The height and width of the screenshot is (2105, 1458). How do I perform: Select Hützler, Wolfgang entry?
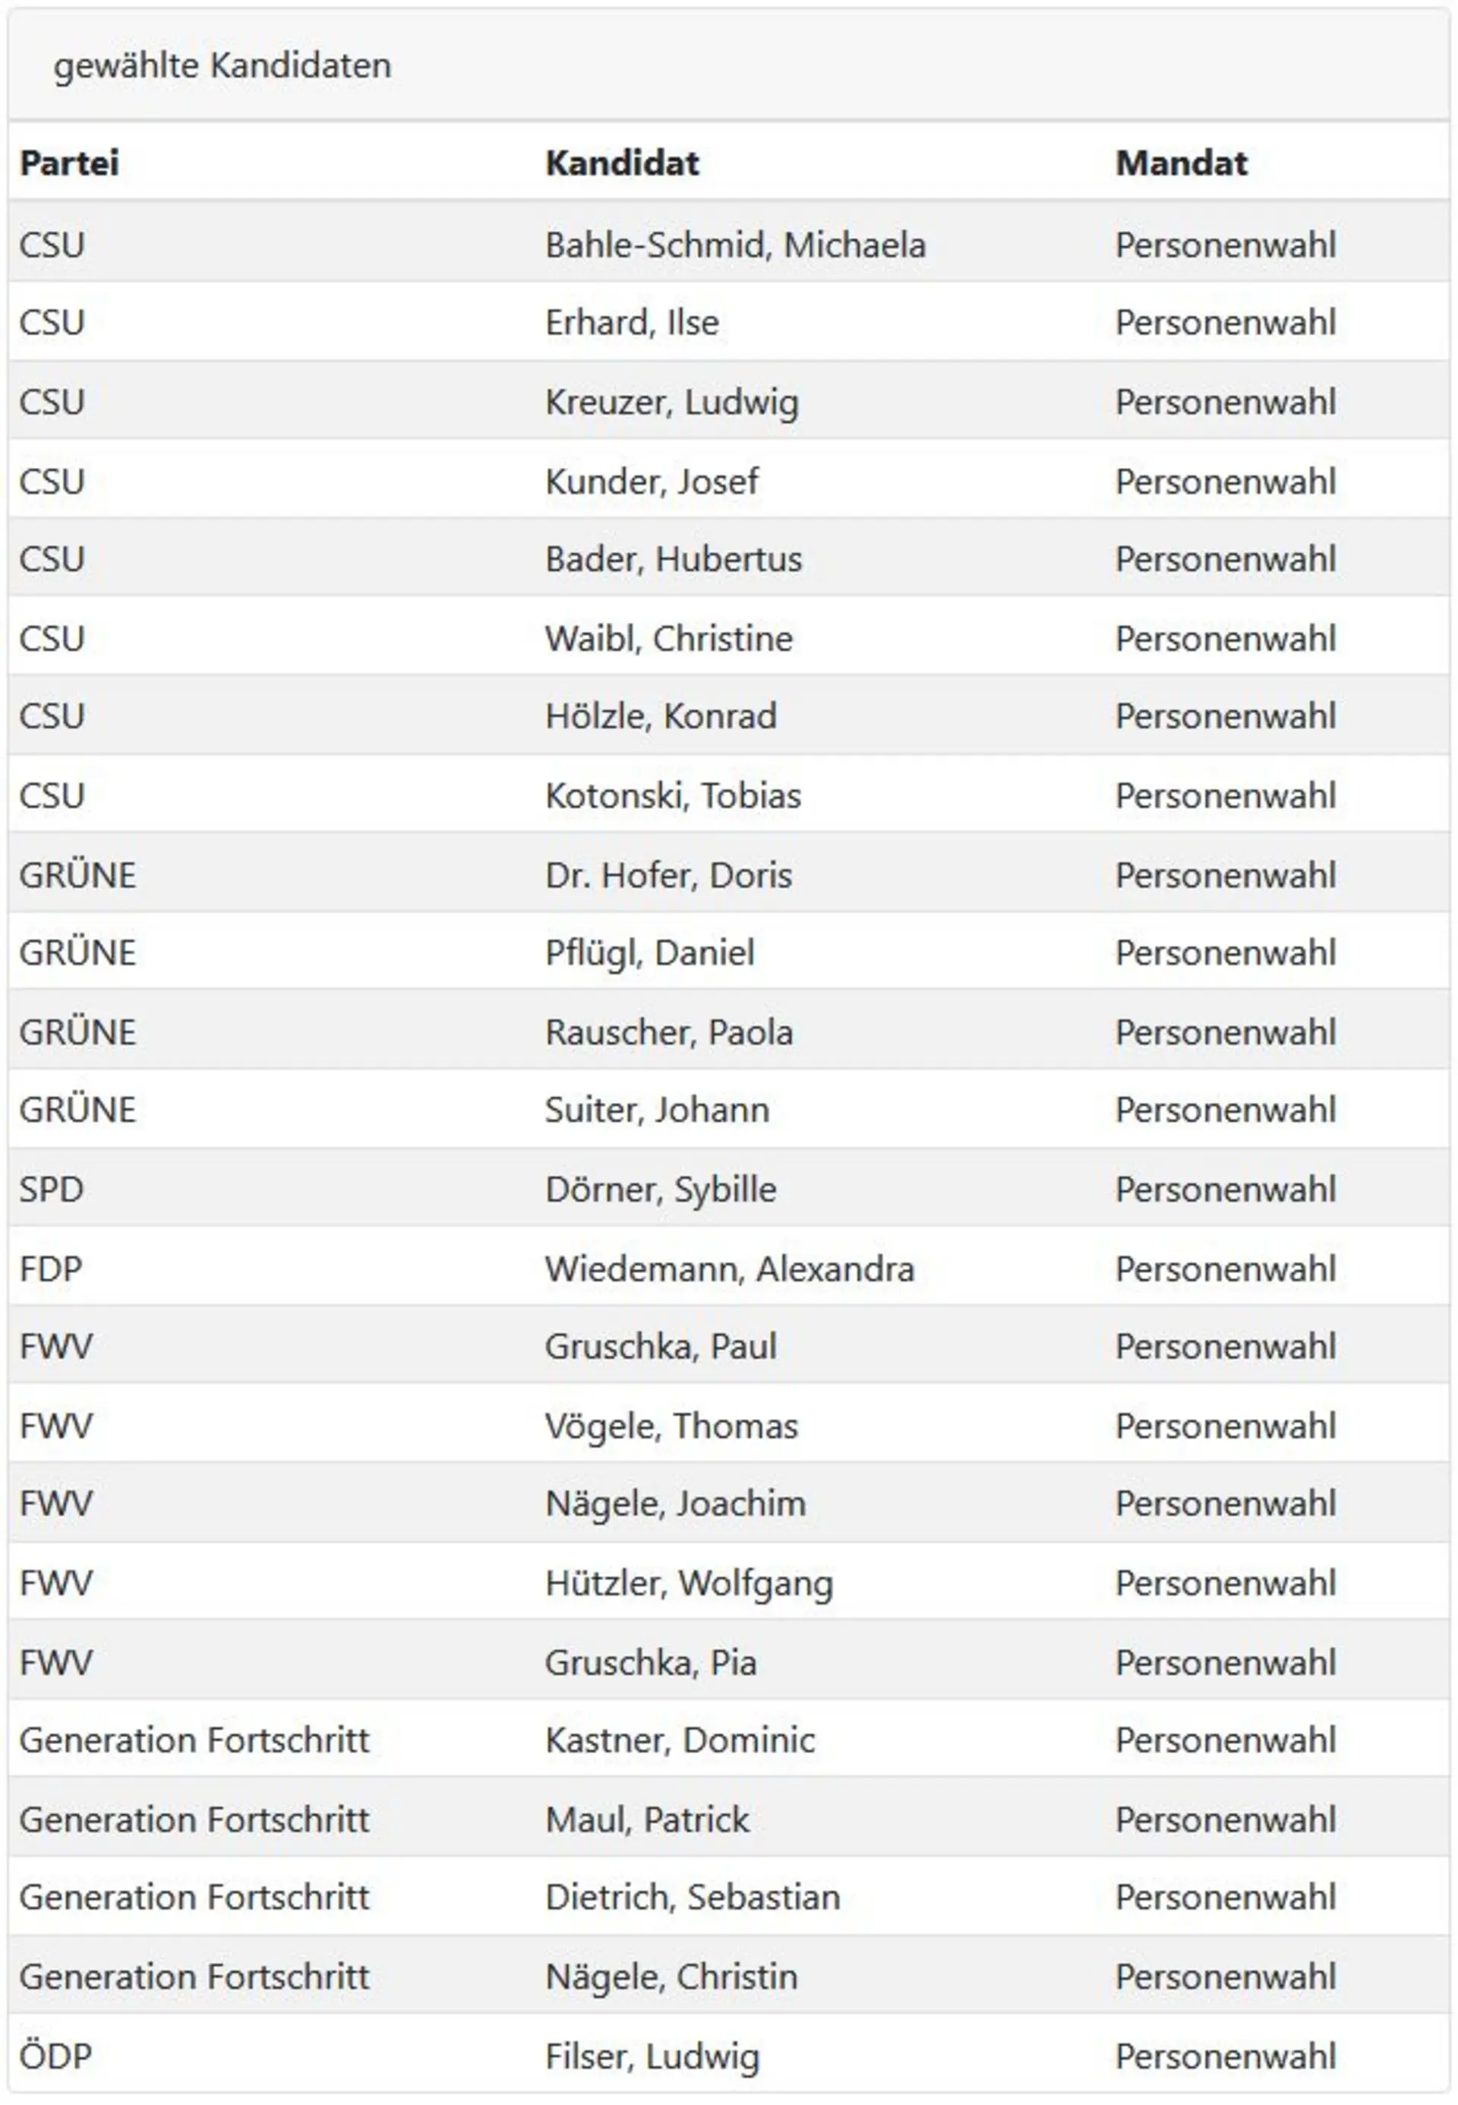click(690, 1583)
